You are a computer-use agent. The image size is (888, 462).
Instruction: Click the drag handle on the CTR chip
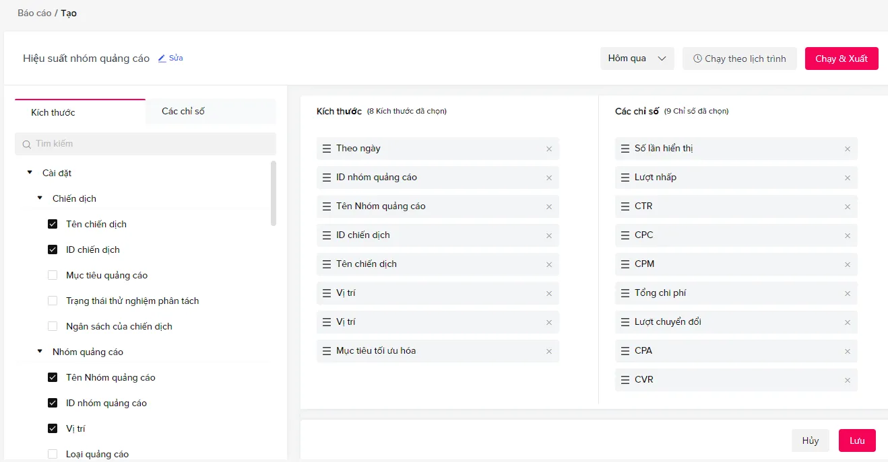point(625,206)
